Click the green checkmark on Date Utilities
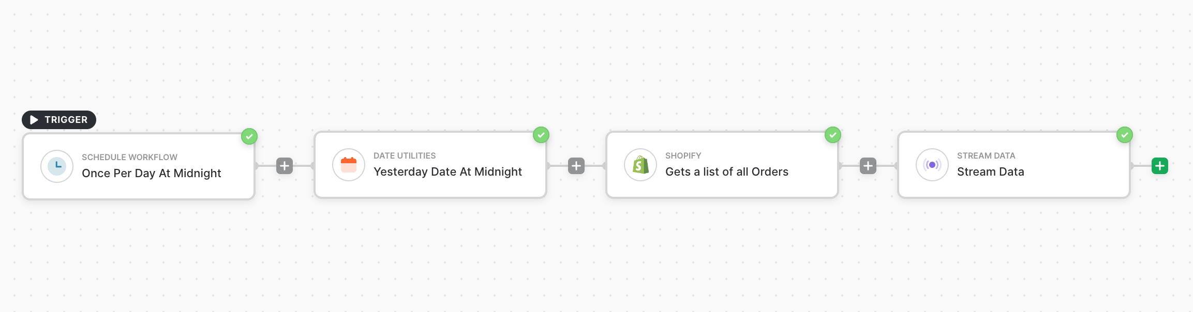The width and height of the screenshot is (1193, 312). point(541,135)
